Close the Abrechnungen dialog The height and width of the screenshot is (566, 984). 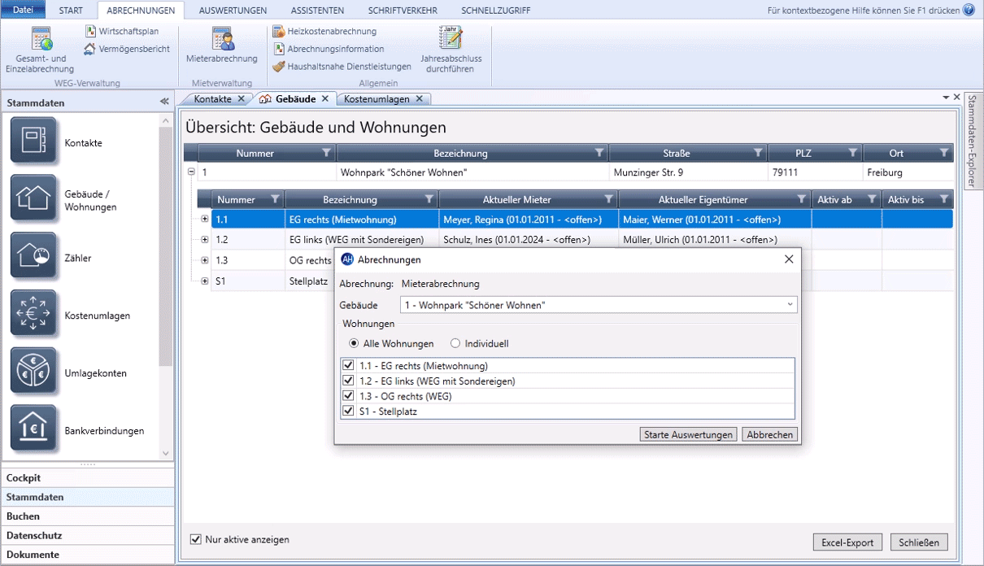789,259
